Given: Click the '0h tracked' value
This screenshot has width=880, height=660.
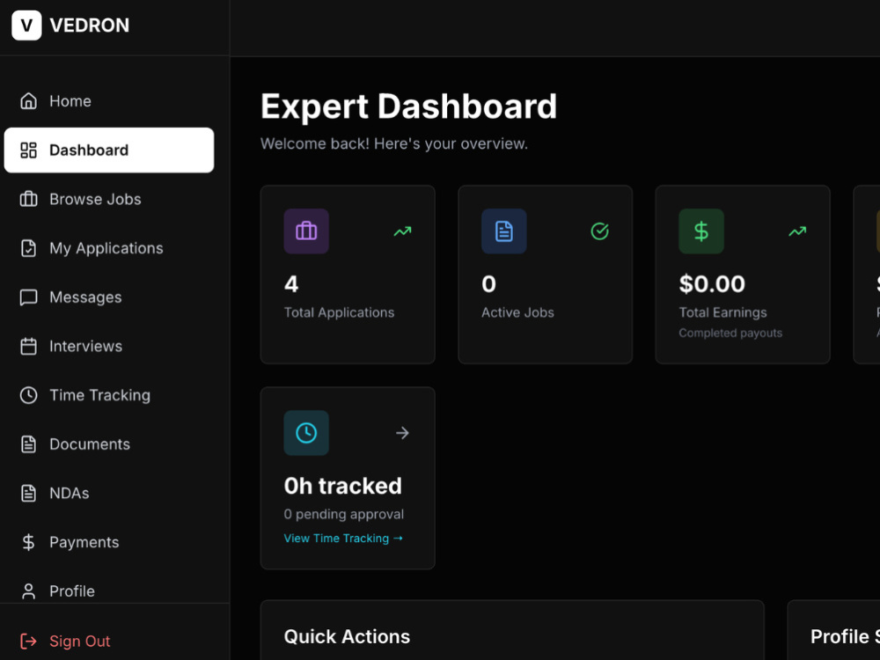Looking at the screenshot, I should pos(343,486).
